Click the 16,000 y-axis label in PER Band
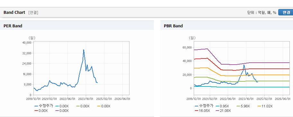This screenshot has height=117, width=293. point(27,74)
